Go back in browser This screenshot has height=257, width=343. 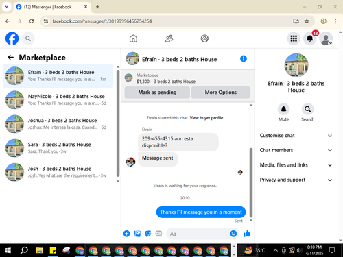(x=8, y=21)
